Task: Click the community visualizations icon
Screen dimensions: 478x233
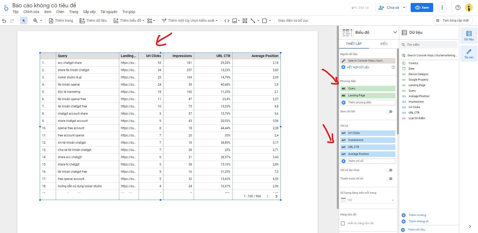Action: point(150,21)
